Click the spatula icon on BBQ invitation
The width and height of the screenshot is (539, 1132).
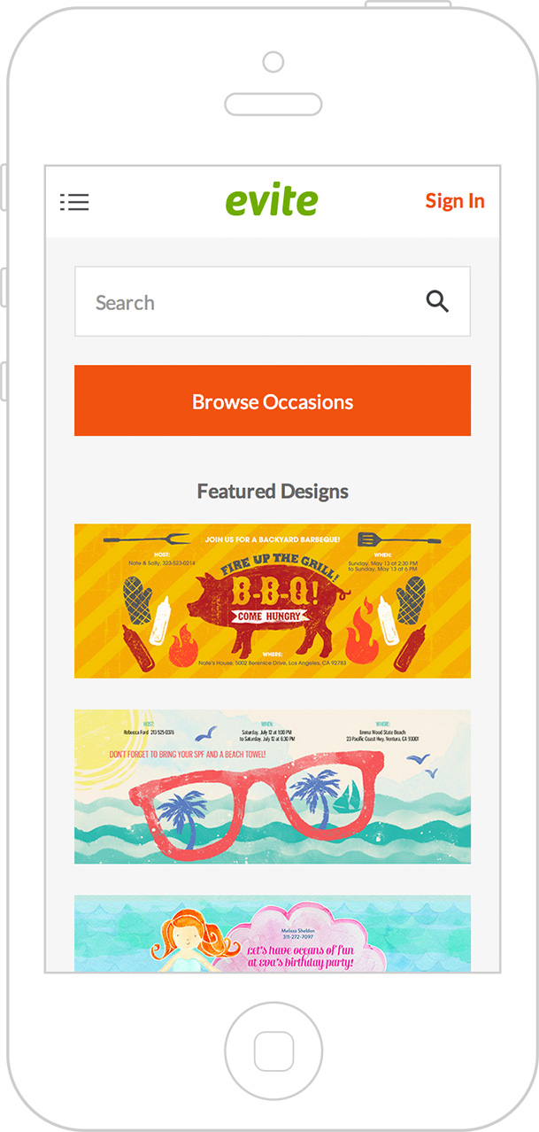(x=398, y=539)
